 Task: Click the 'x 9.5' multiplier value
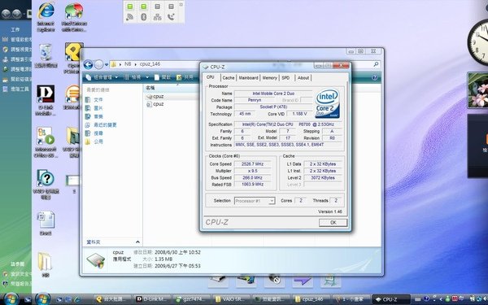252,171
